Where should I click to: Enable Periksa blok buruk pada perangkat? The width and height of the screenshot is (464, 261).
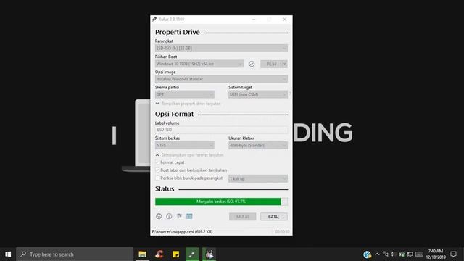(157, 178)
